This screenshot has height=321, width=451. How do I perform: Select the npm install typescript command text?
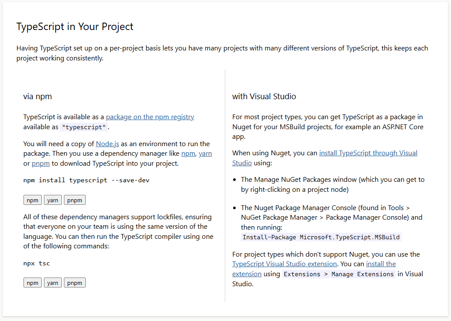pos(86,180)
